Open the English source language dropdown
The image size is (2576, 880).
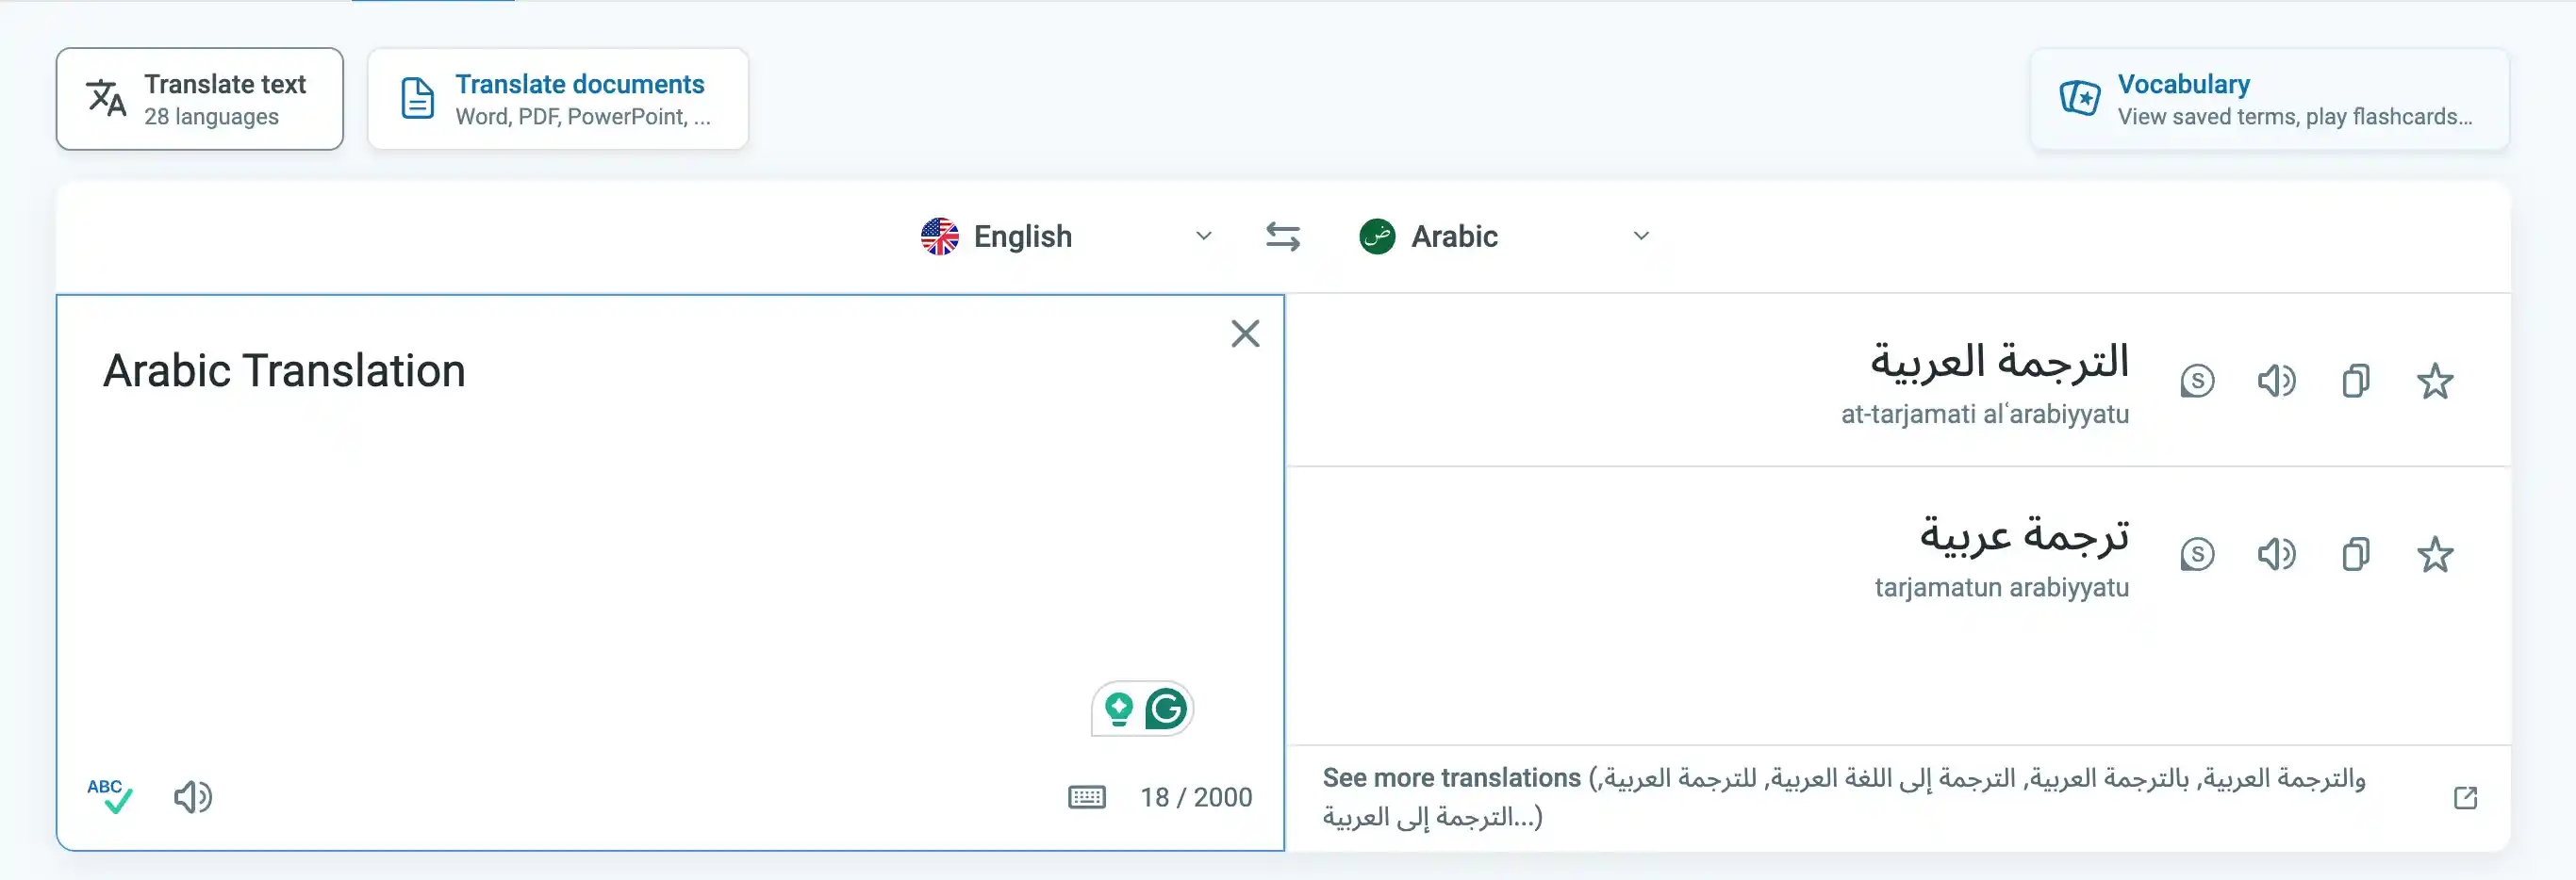pos(1203,236)
